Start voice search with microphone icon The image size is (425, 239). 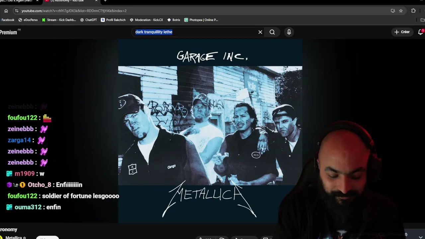[x=289, y=32]
